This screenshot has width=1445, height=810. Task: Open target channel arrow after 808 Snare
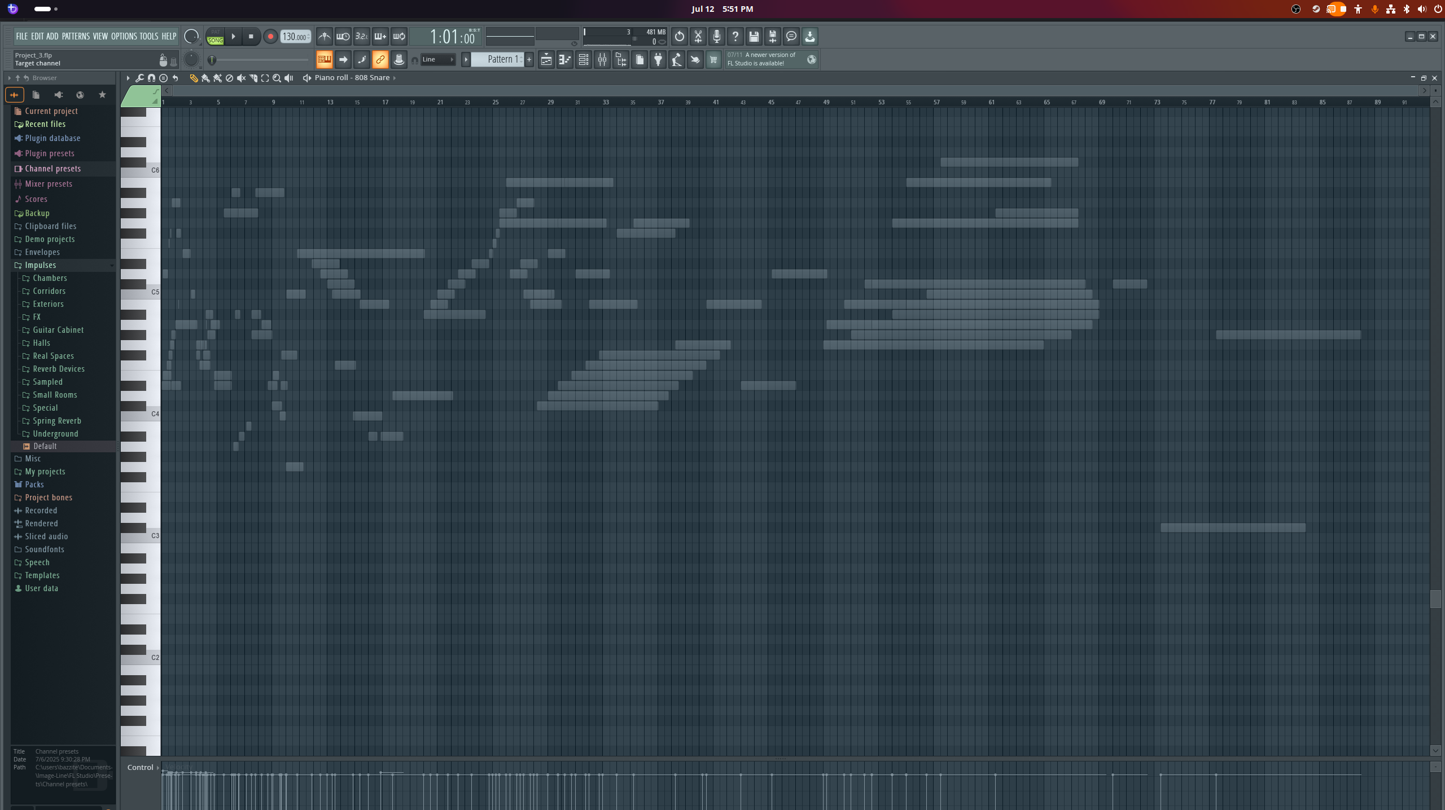(x=395, y=78)
